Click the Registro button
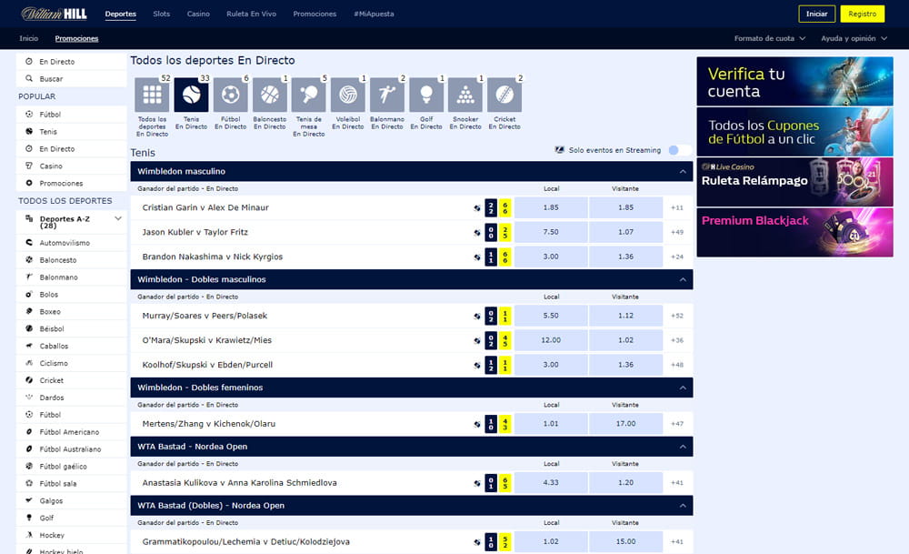The image size is (909, 554). (x=862, y=14)
